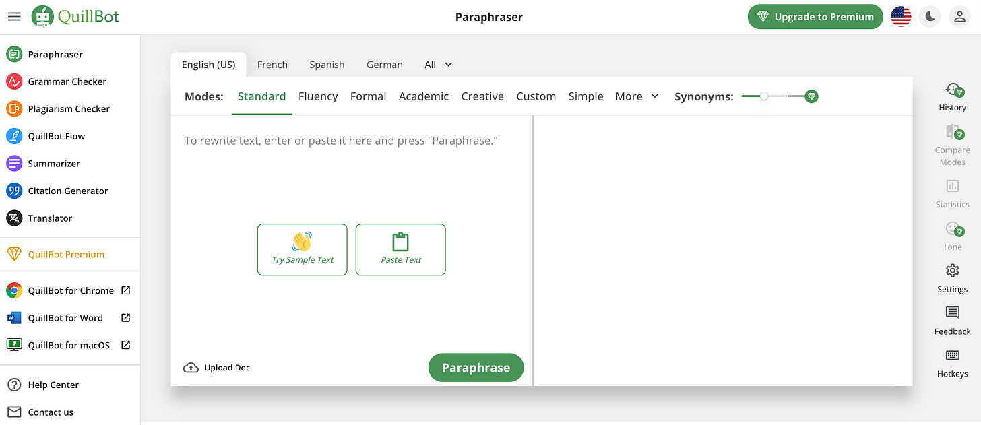Open QuillBot for Word link
Viewport: 981px width, 425px height.
click(70, 318)
